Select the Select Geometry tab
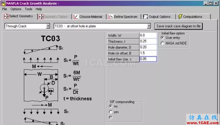 click(x=20, y=16)
